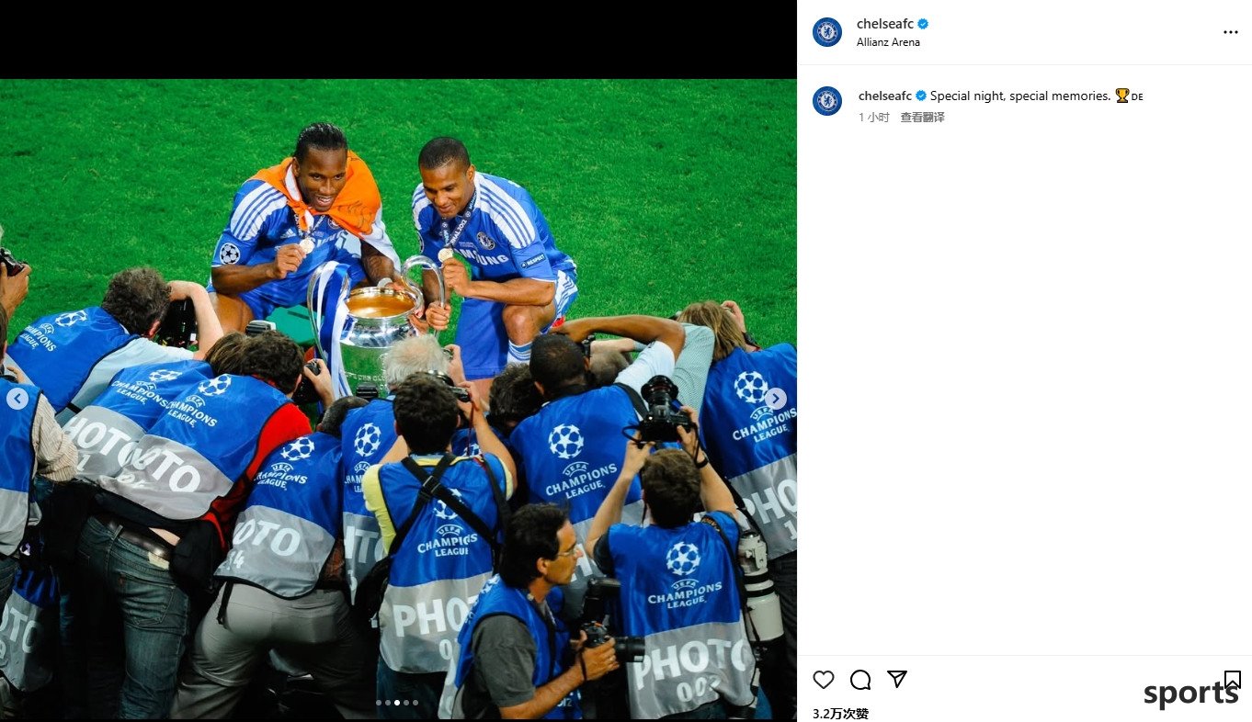
Task: Click the 1 小时 post timestamp
Action: click(873, 118)
